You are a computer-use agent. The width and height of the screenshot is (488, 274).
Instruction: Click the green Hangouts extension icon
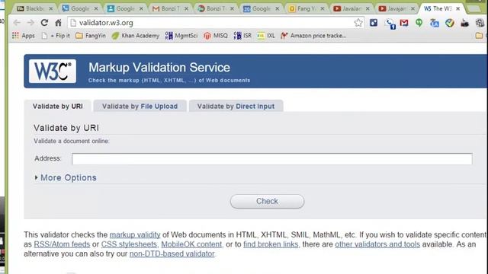[419, 23]
